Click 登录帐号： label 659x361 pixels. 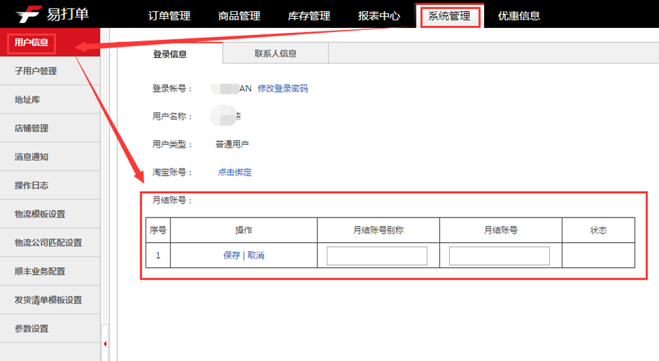(x=172, y=88)
